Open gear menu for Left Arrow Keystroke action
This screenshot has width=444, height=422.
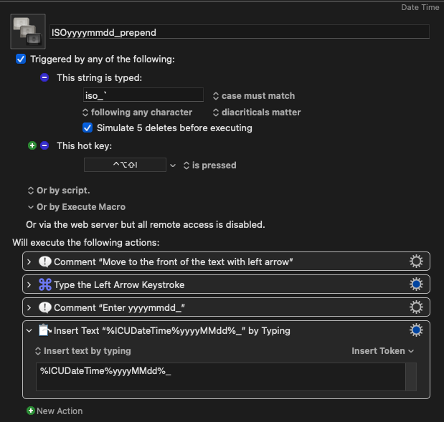415,284
